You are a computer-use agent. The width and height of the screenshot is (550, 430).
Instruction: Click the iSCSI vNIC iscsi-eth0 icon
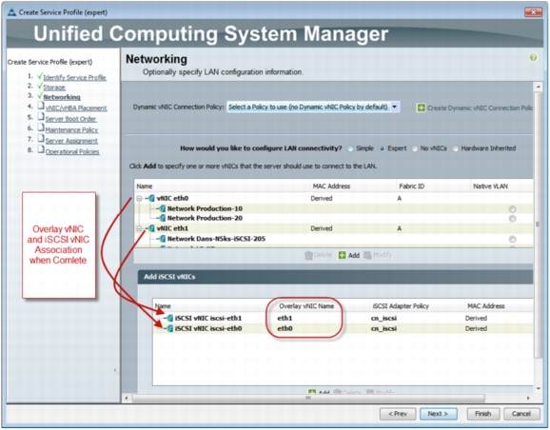coord(169,328)
